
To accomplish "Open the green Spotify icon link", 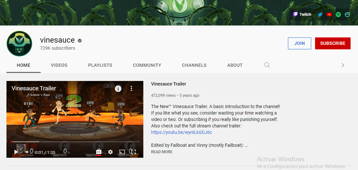I will point(338,15).
